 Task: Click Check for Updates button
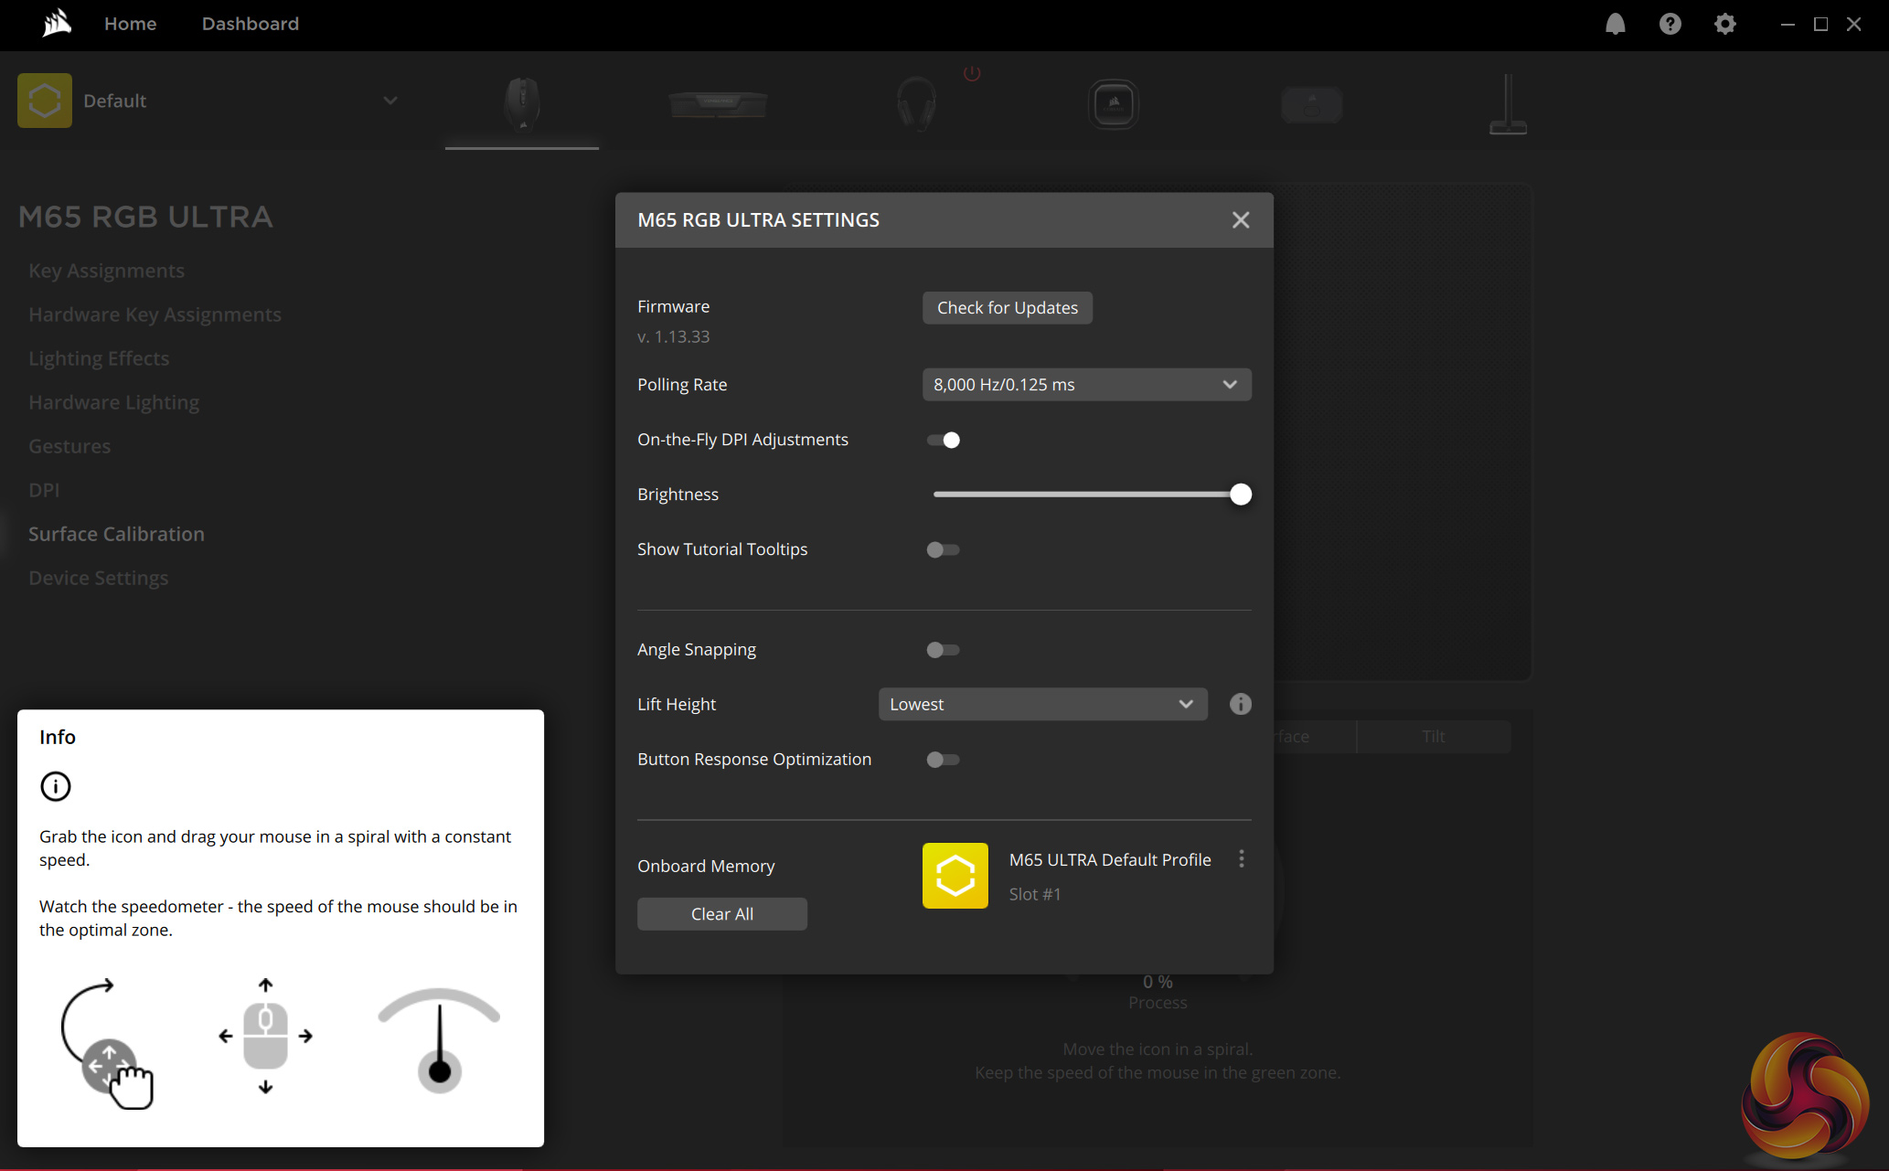pyautogui.click(x=1007, y=308)
